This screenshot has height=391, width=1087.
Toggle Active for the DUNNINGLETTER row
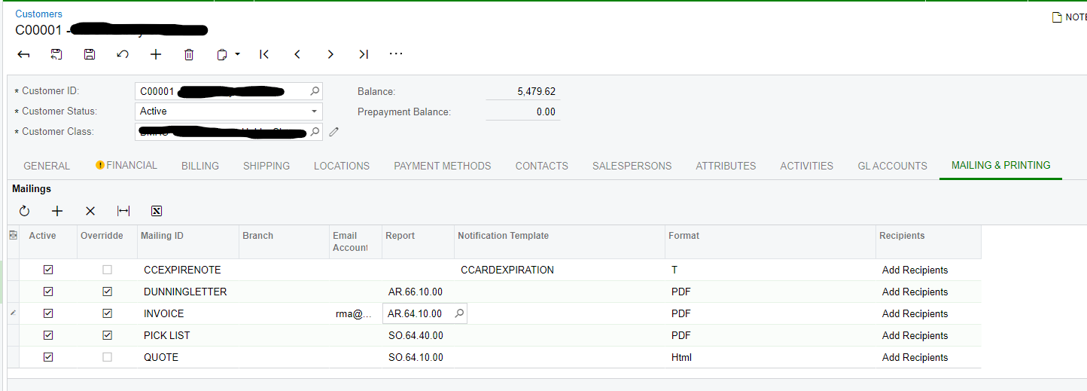(x=49, y=292)
